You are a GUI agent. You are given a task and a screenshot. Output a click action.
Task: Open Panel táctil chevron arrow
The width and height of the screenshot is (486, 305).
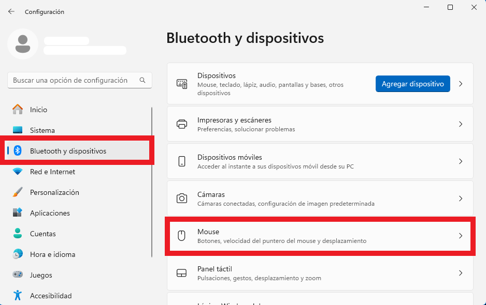click(x=461, y=273)
